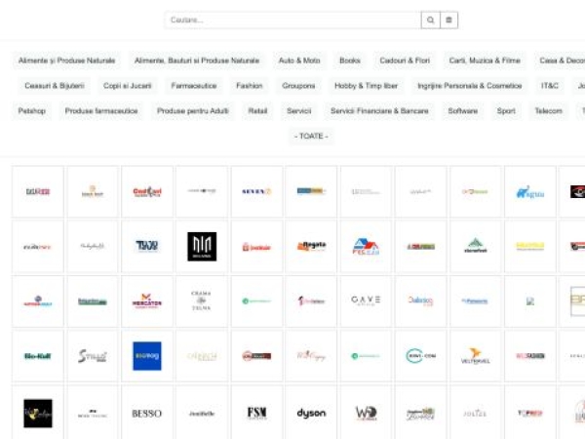Open the Veltravel bird logo tile

(476, 356)
